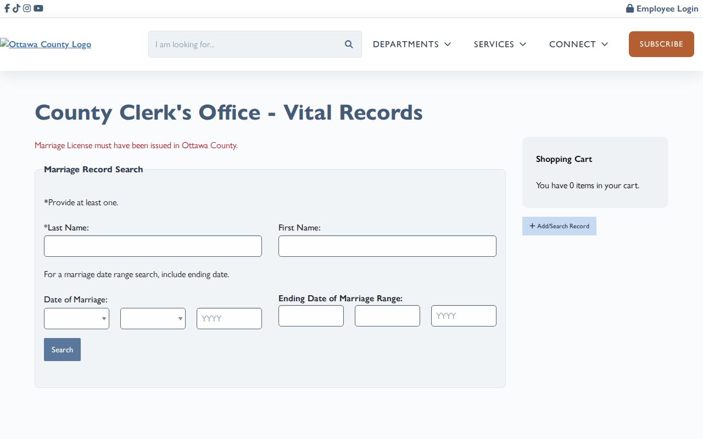Open the first Date of Marriage dropdown

pos(76,319)
